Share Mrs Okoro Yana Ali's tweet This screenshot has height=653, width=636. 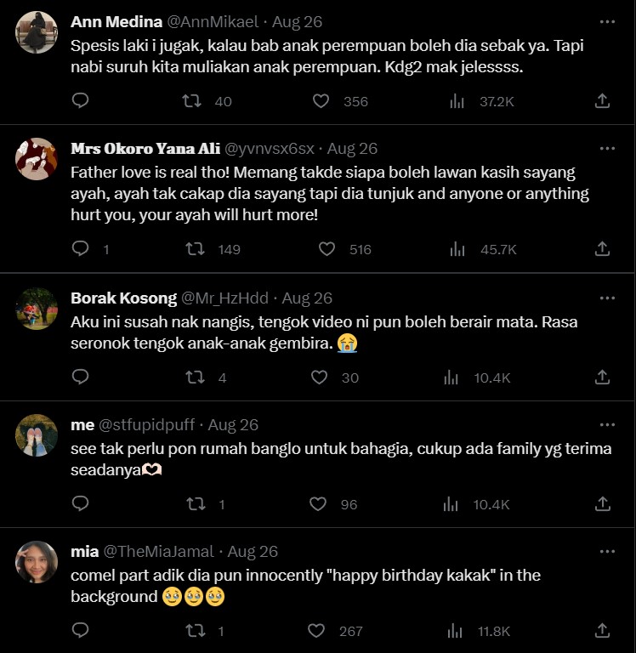pos(602,249)
